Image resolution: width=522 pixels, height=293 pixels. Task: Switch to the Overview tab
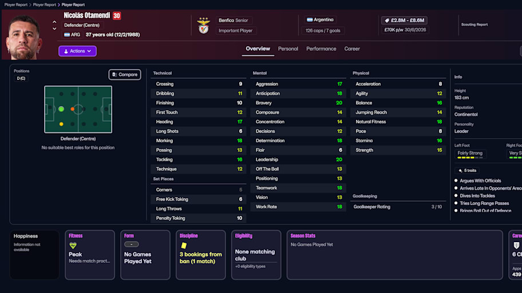pos(258,49)
